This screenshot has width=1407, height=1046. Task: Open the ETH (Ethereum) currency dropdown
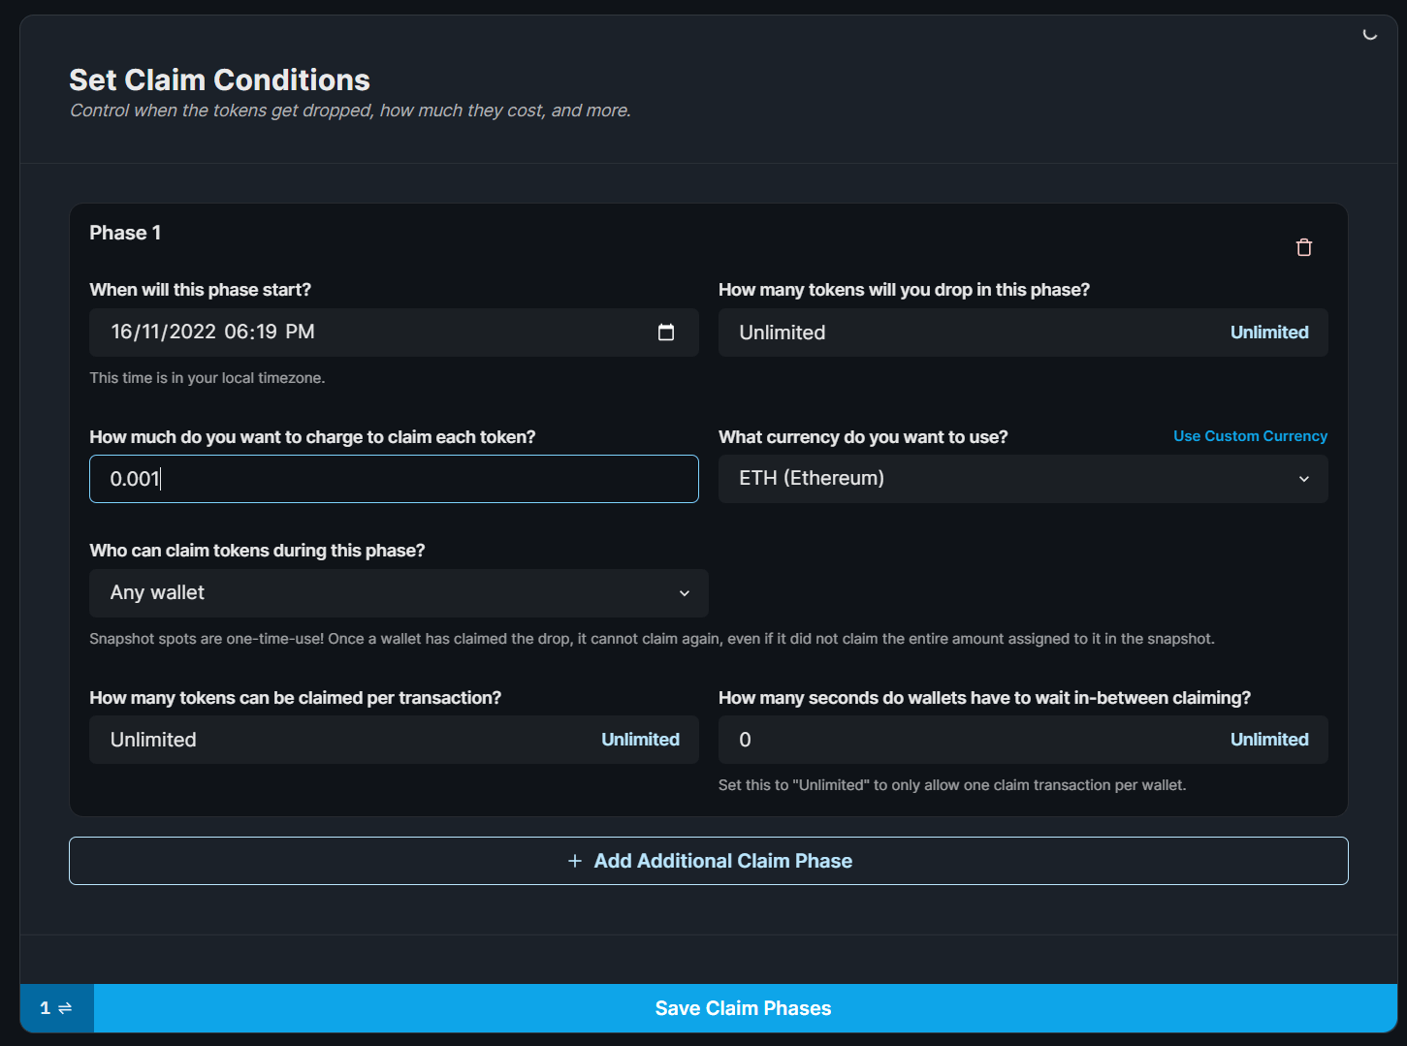click(x=1022, y=478)
